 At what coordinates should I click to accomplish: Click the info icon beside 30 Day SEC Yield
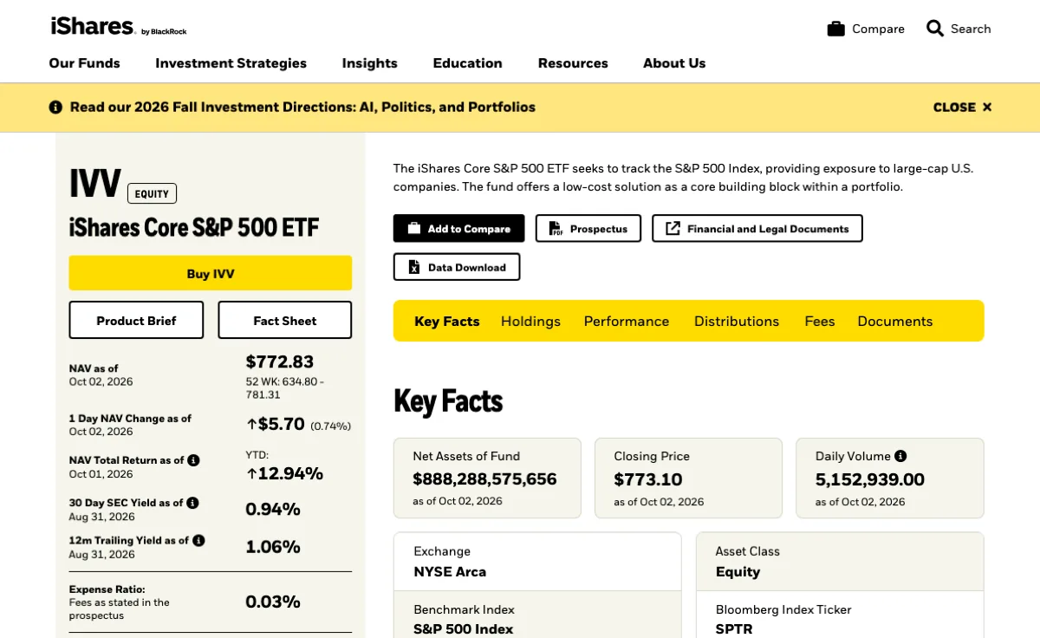click(192, 503)
